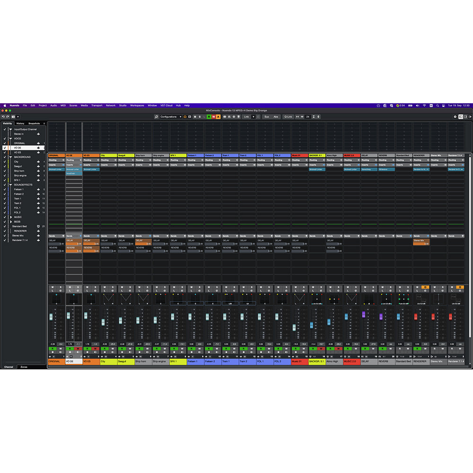473x473 pixels.
Task: Open the Configurations dropdown
Action: 171,117
